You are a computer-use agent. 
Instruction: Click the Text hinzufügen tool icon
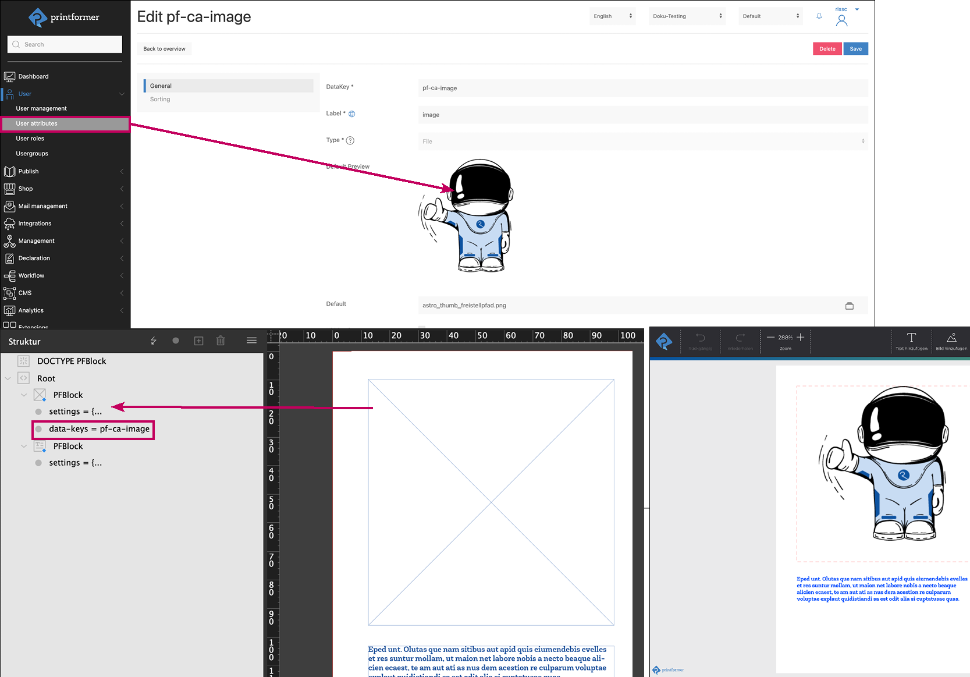tap(911, 338)
